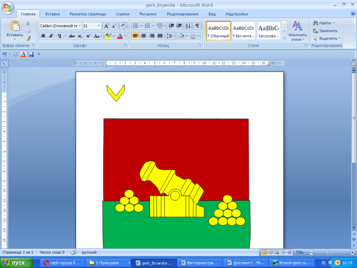Click the grow font size icon
This screenshot has height=268, width=357.
106,26
